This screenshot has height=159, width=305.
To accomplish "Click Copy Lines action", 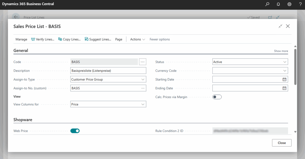I will (x=69, y=39).
